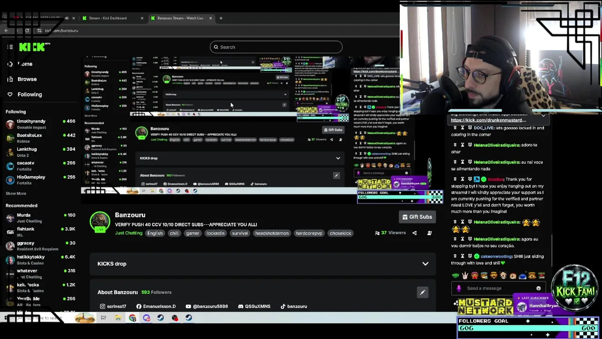Click the purple icon in chat input

459,288
